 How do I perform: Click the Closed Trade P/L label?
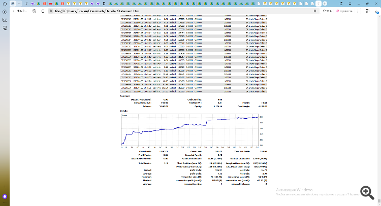pos(143,103)
